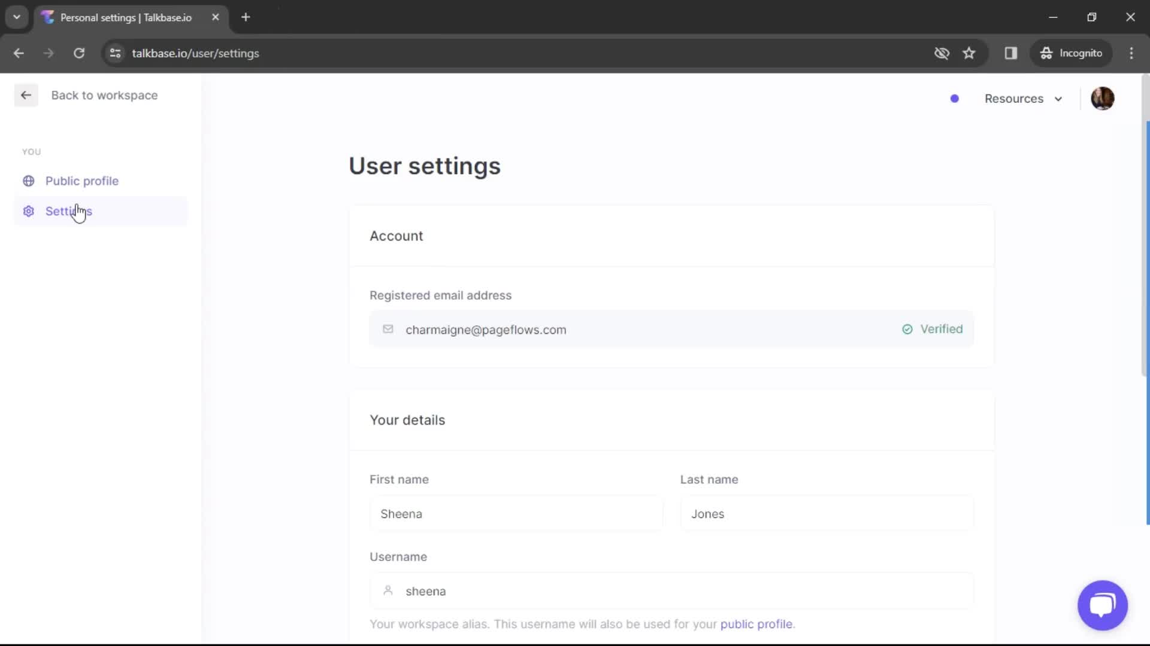Reload the page
The image size is (1150, 646).
pos(79,53)
